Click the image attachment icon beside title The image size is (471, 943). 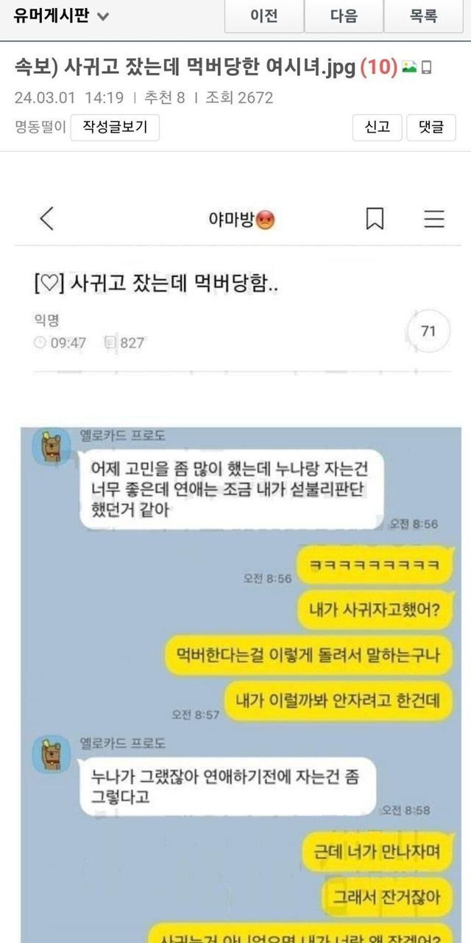(x=409, y=68)
